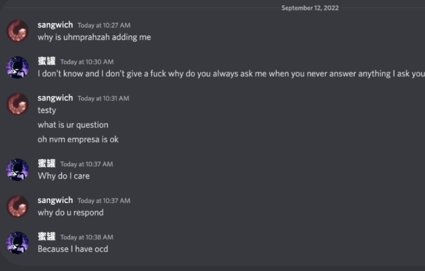
Task: Click 蜜罐's avatar beside 'Because I have ocd'
Action: tap(17, 243)
